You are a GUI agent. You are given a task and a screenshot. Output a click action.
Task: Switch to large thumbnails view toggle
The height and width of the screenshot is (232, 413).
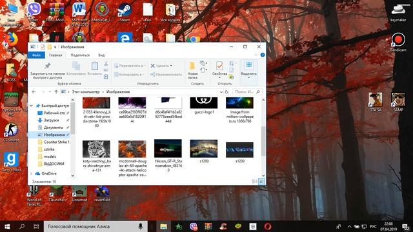(261, 182)
